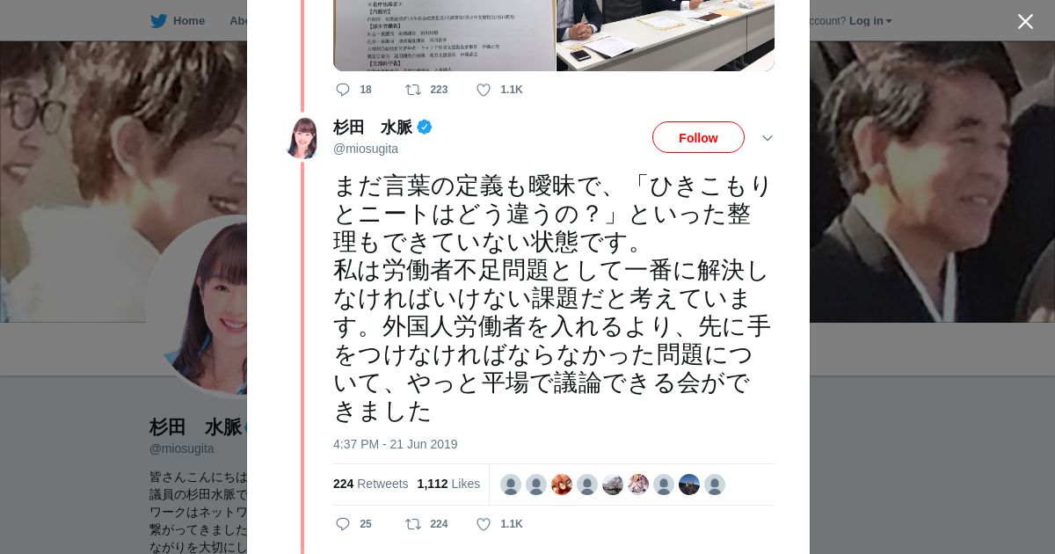Open the 1,112 Likes list
The image size is (1055, 554).
point(448,484)
